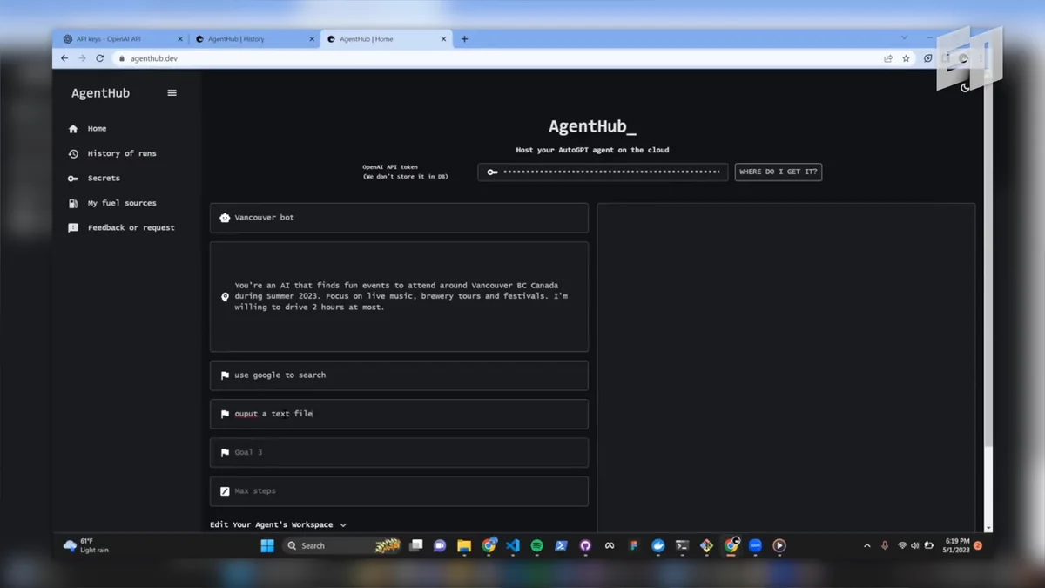Click the clock icon for History of runs
The width and height of the screenshot is (1045, 588).
[73, 153]
